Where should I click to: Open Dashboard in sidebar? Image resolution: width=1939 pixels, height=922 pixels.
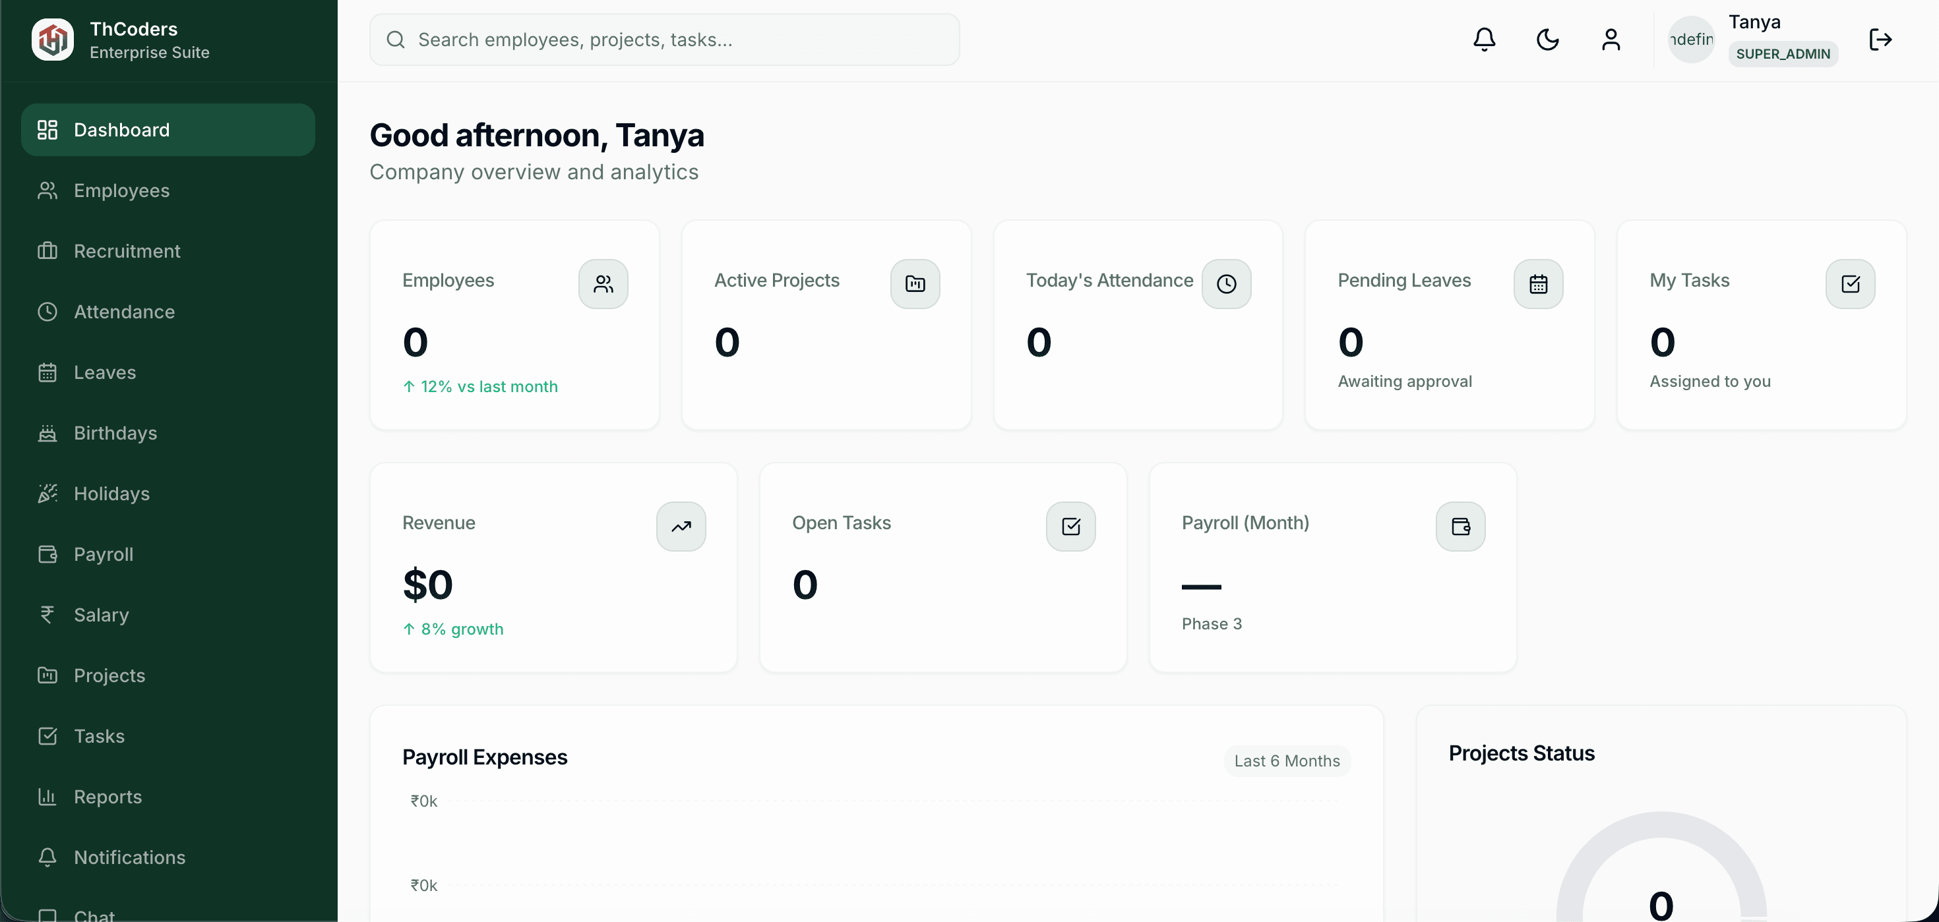point(168,129)
